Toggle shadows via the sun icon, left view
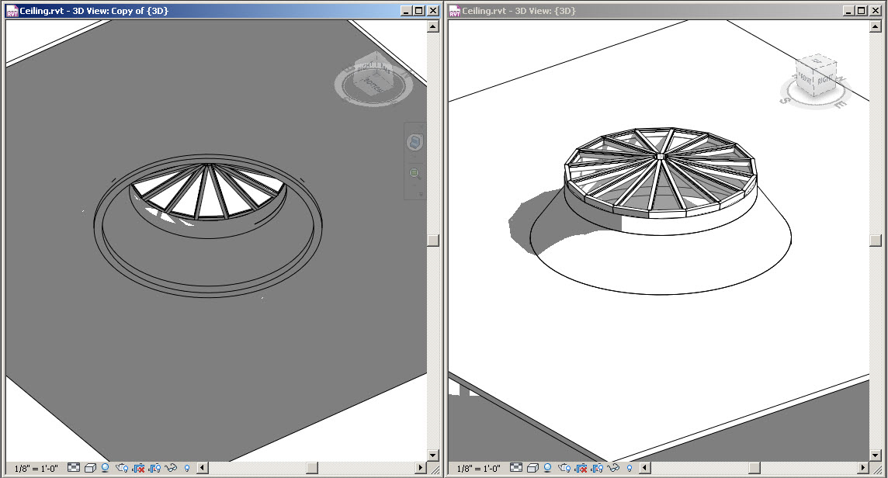 [106, 467]
